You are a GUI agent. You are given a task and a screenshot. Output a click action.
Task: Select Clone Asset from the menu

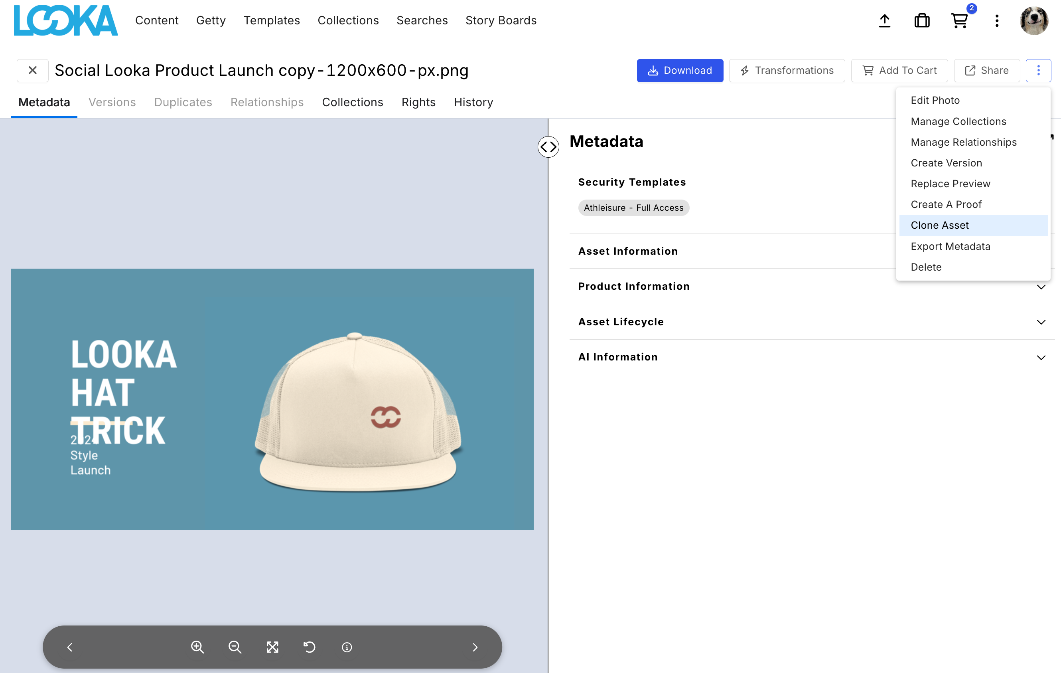pos(939,226)
